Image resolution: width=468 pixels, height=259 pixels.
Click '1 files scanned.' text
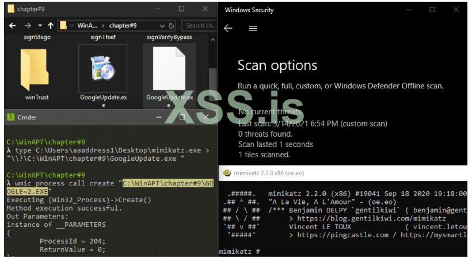264,154
